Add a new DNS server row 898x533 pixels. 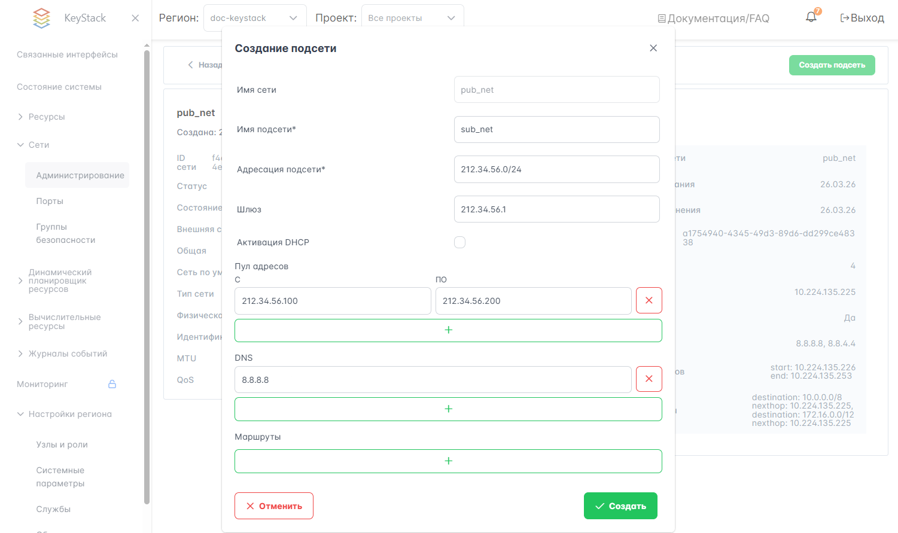point(448,409)
